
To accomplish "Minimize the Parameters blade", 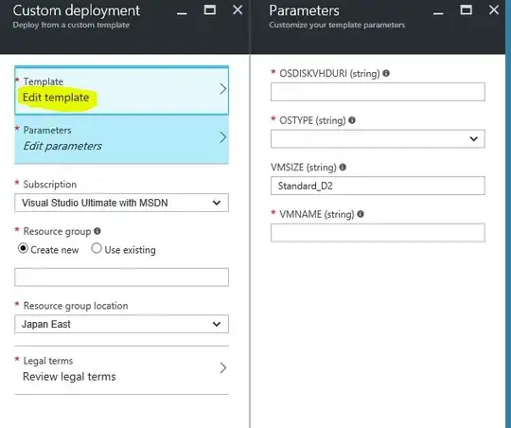I will 438,13.
